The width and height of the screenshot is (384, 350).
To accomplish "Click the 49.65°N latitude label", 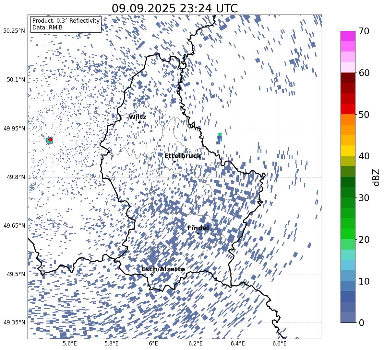I will point(14,225).
